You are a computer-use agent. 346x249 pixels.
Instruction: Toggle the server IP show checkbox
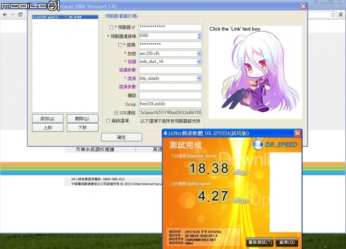pos(111,27)
